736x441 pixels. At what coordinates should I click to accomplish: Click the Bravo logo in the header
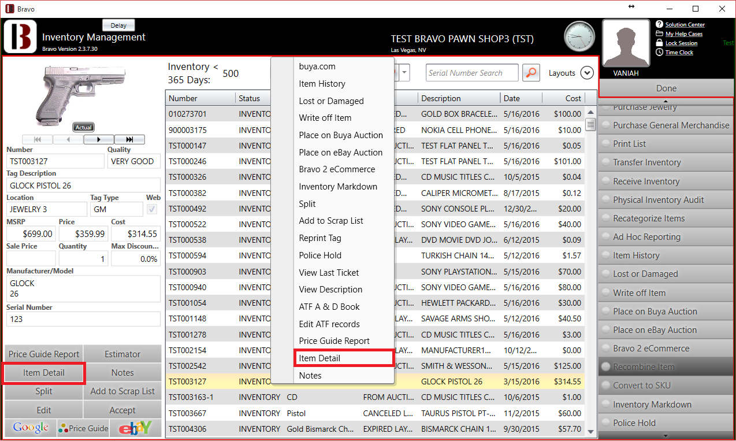(21, 36)
